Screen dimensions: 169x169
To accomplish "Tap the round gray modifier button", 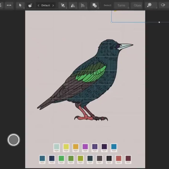I will click(x=14, y=140).
